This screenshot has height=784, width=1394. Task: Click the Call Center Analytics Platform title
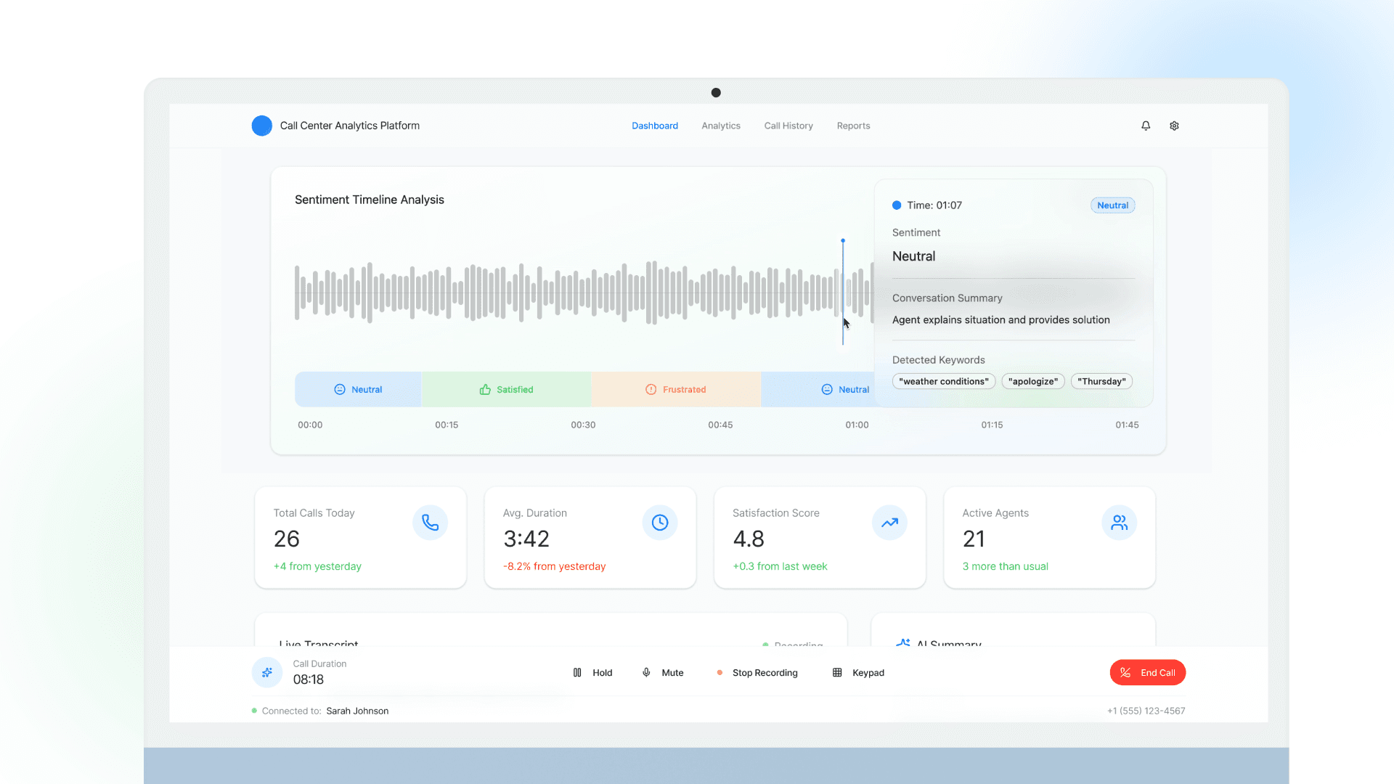[350, 126]
